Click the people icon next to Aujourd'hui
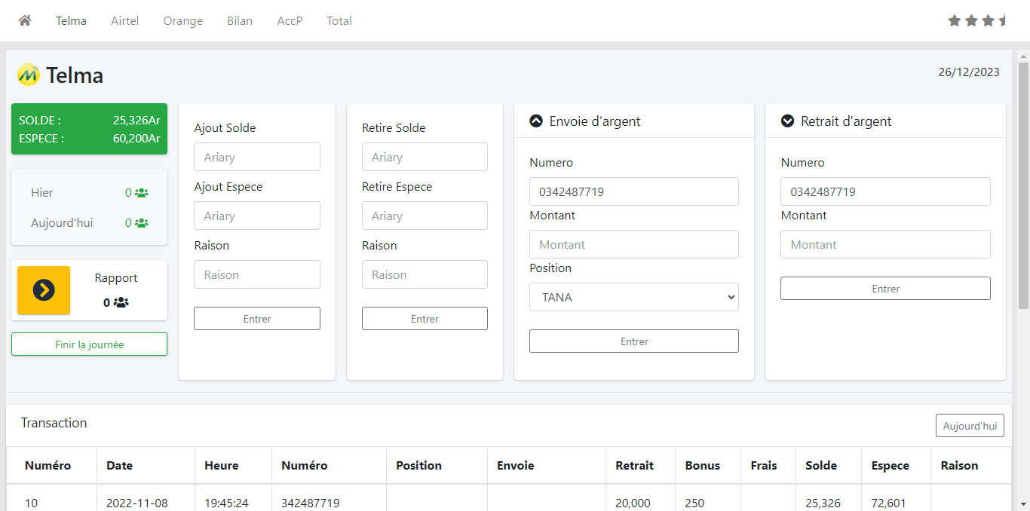This screenshot has width=1030, height=511. click(x=141, y=223)
